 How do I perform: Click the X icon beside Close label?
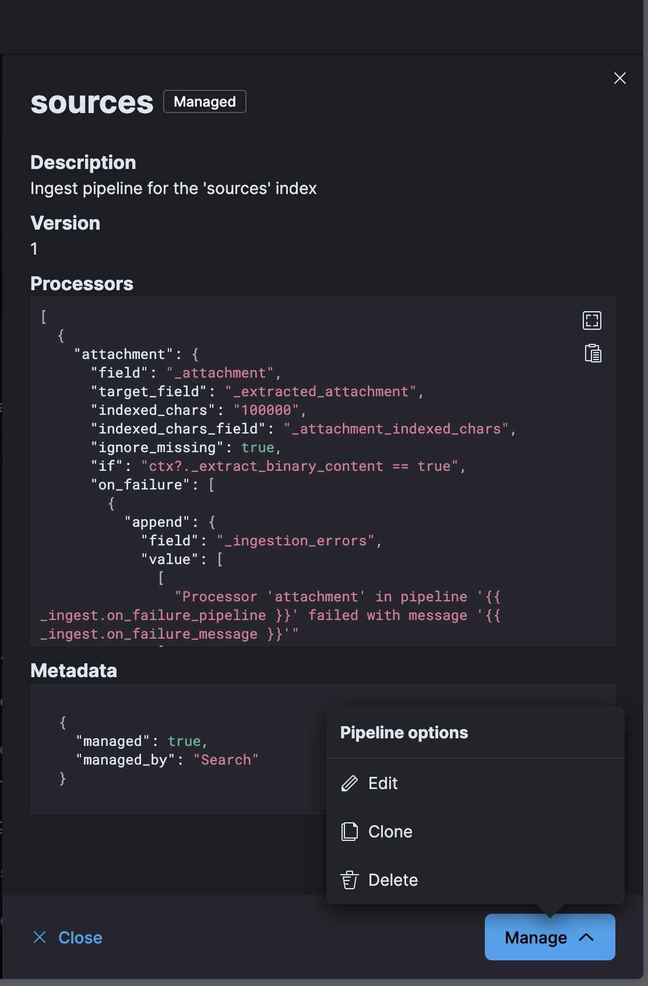point(40,937)
